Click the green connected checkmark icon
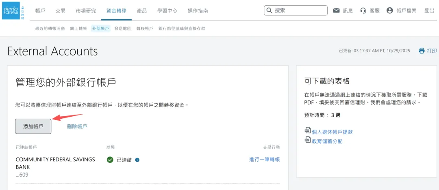Viewport: 439px width, 190px height. pos(110,160)
